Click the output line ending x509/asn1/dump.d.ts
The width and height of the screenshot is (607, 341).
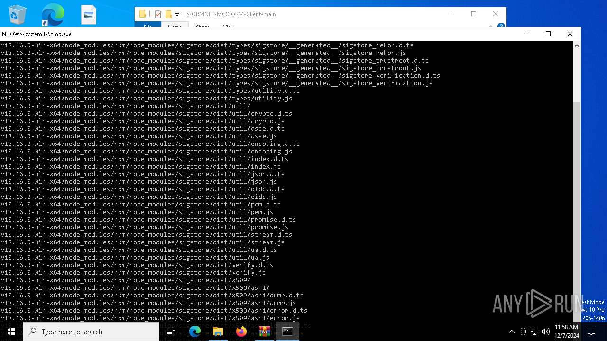[x=152, y=296]
